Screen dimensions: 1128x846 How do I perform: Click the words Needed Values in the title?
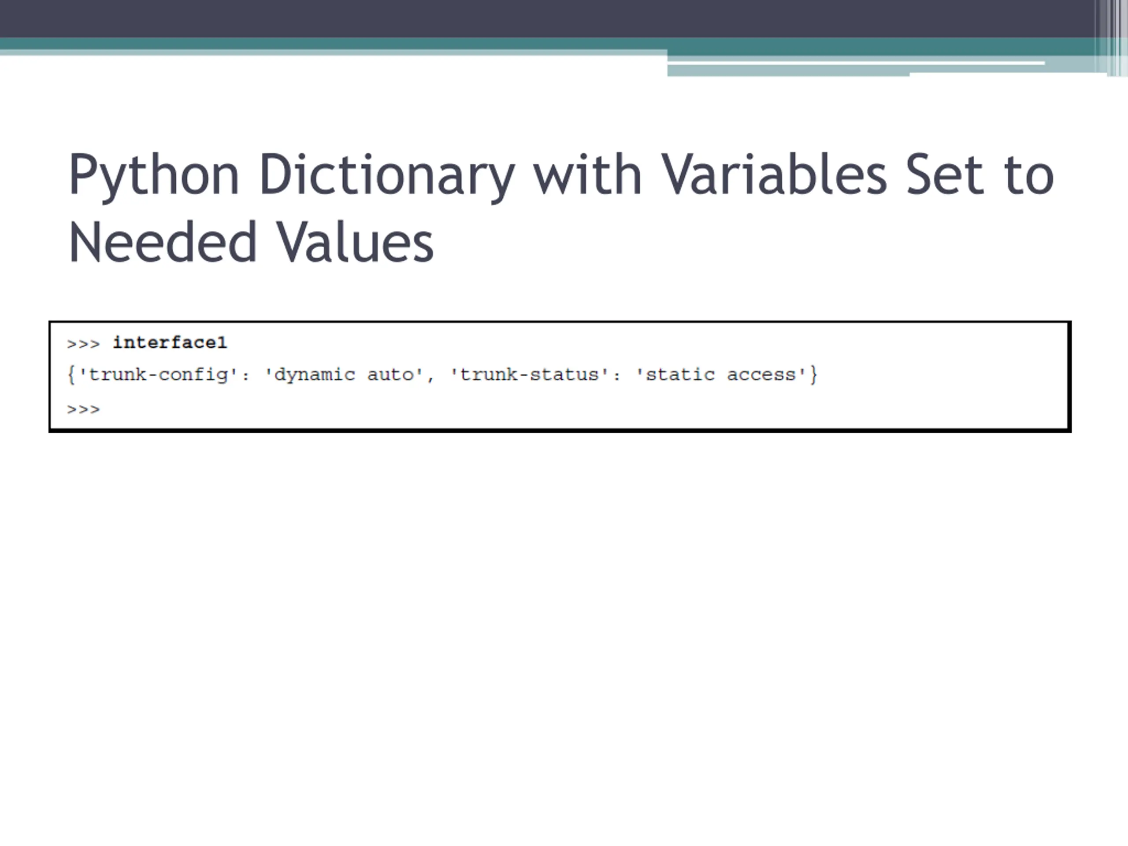click(251, 243)
